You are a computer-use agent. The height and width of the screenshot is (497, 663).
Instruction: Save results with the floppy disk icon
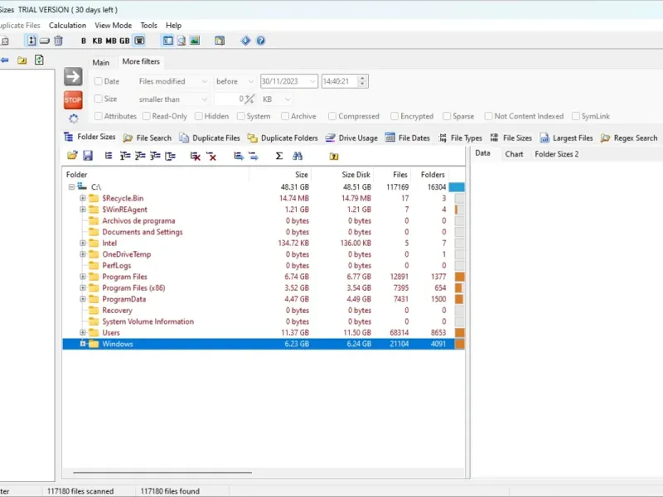point(86,156)
